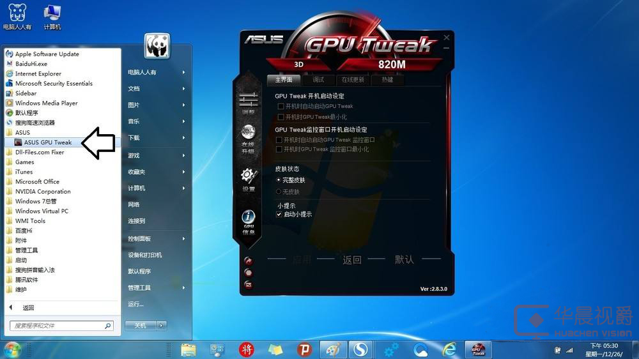Open the control panel-like icon in taskbar
The width and height of the screenshot is (639, 359).
217,349
